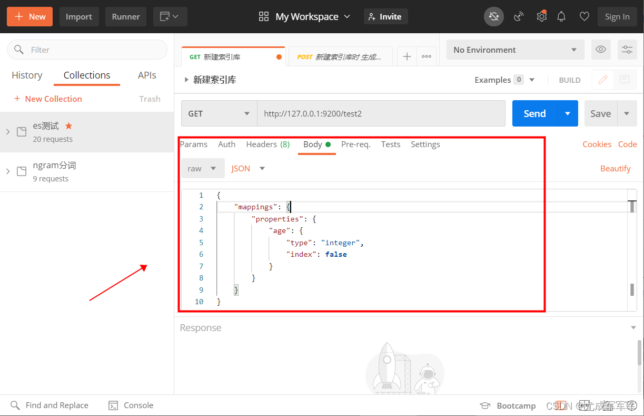Click the body editor vertical scrollbar
644x416 pixels.
tap(632, 250)
